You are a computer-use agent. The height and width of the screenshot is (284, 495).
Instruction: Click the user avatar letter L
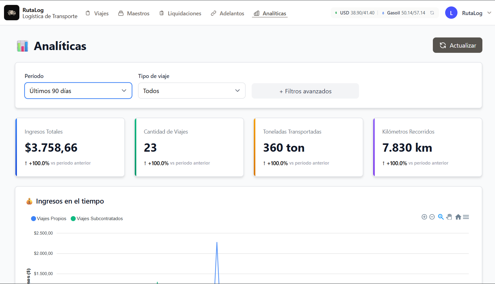[x=451, y=13]
